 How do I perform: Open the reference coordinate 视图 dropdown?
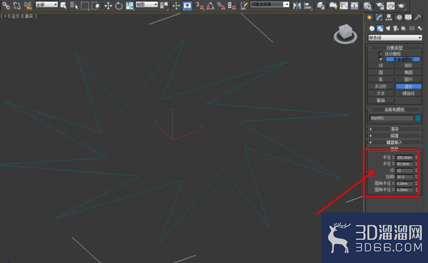coord(147,5)
